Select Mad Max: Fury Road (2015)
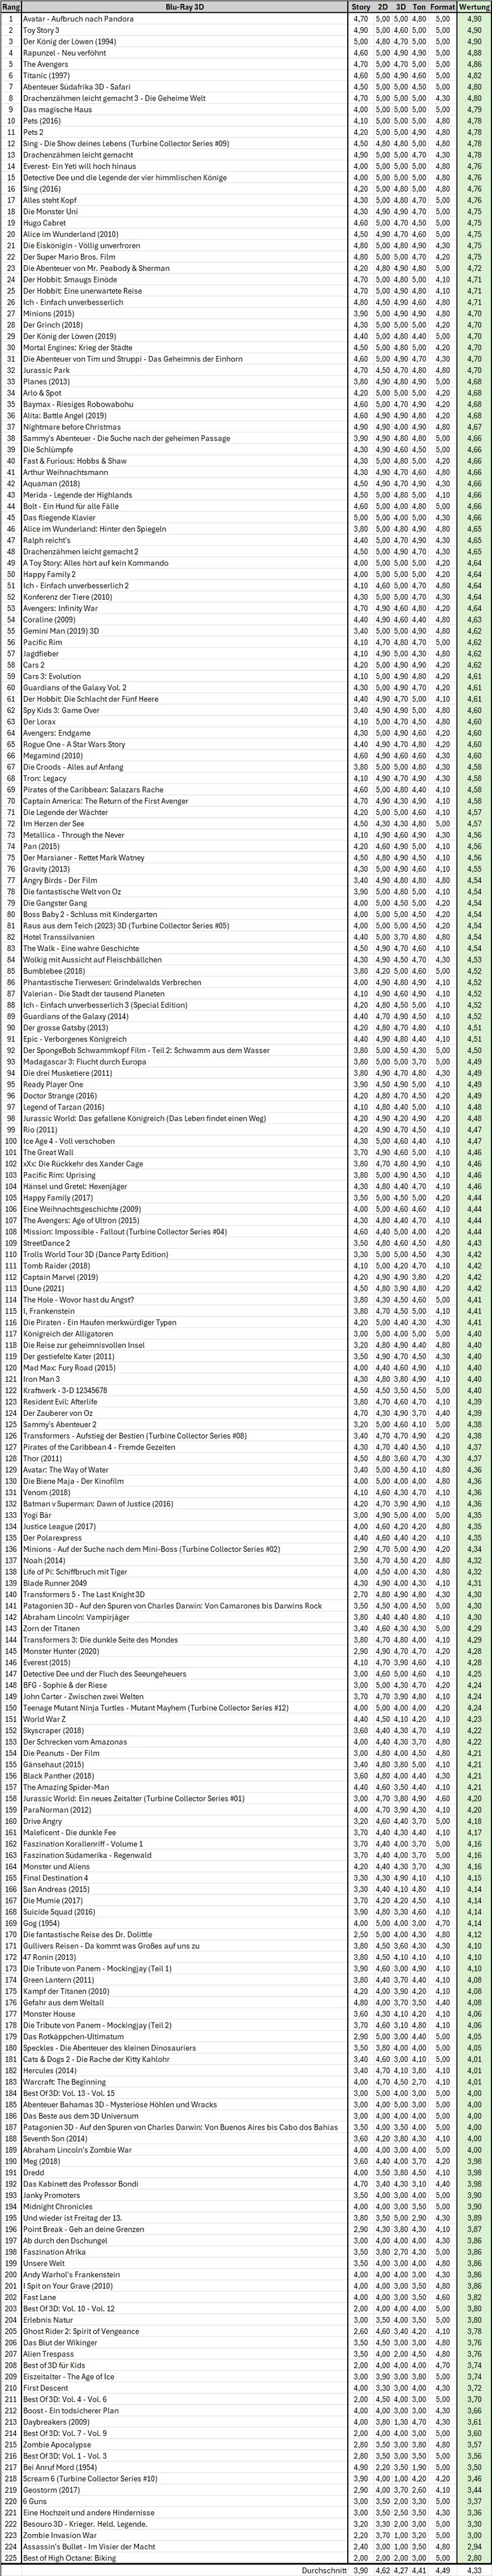Screen dimensions: 492x2576 point(70,1367)
